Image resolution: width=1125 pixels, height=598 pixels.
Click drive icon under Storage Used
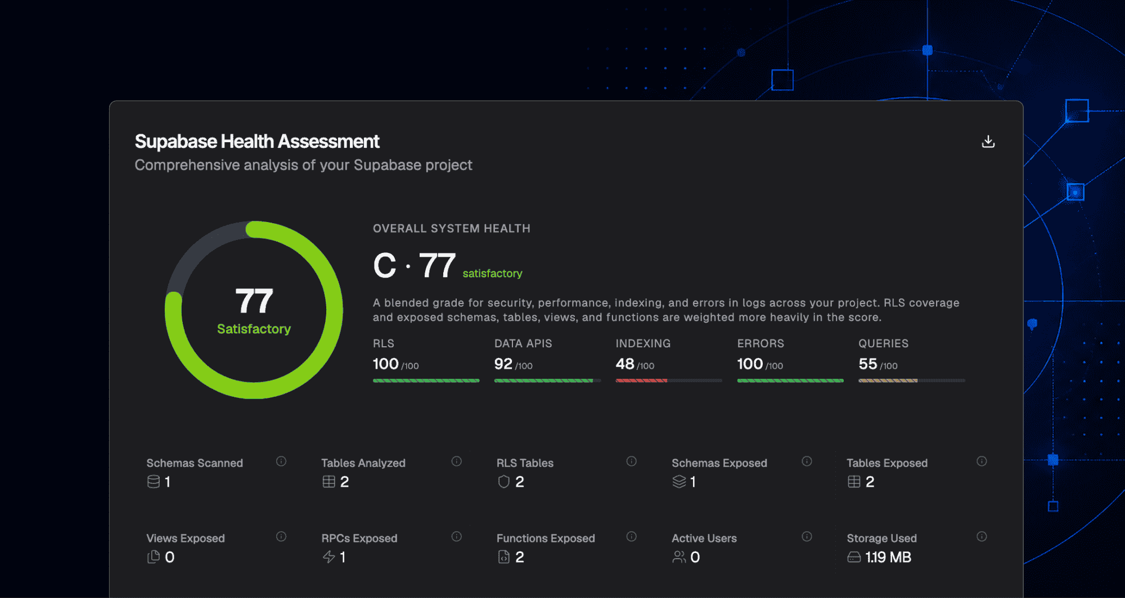pos(854,557)
